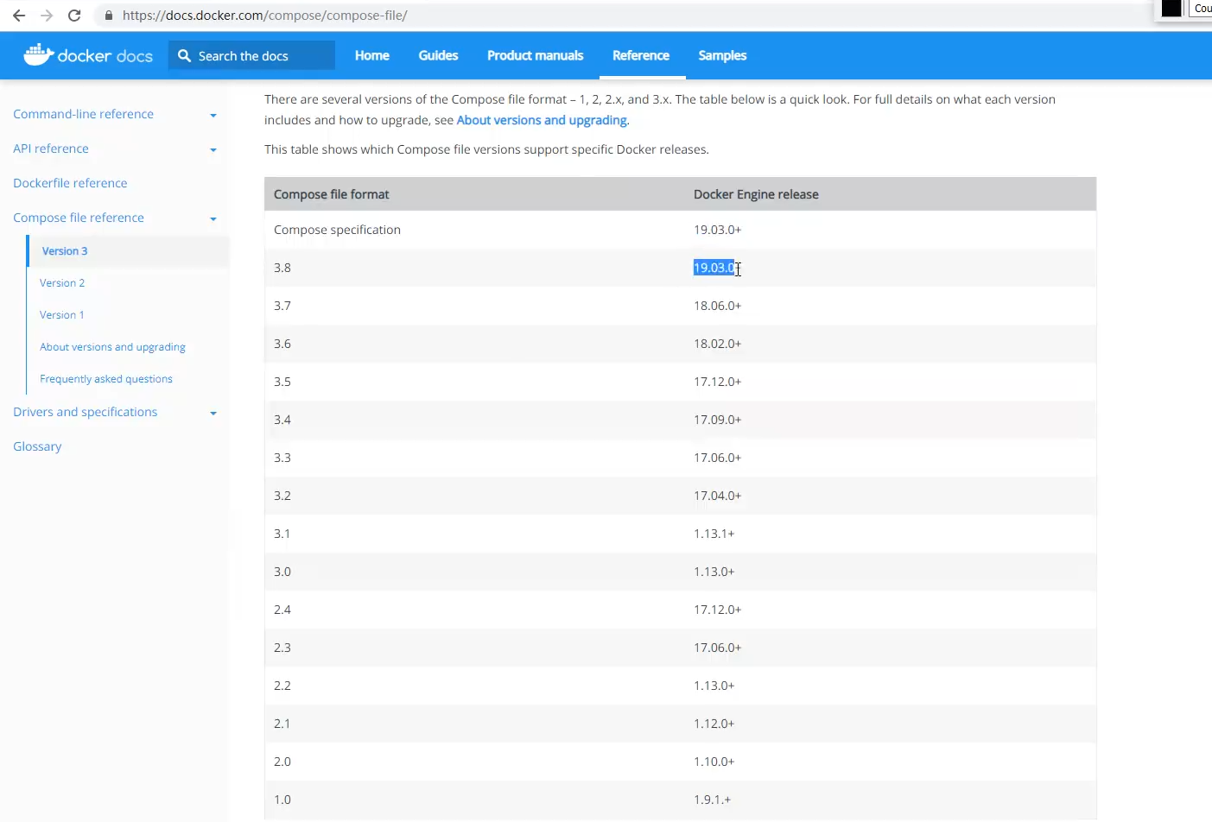1212x822 pixels.
Task: Follow the About versions and upgrading paragraph link
Action: pyautogui.click(x=542, y=120)
